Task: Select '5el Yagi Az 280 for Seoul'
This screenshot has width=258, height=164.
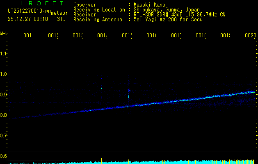Action: 169,20
